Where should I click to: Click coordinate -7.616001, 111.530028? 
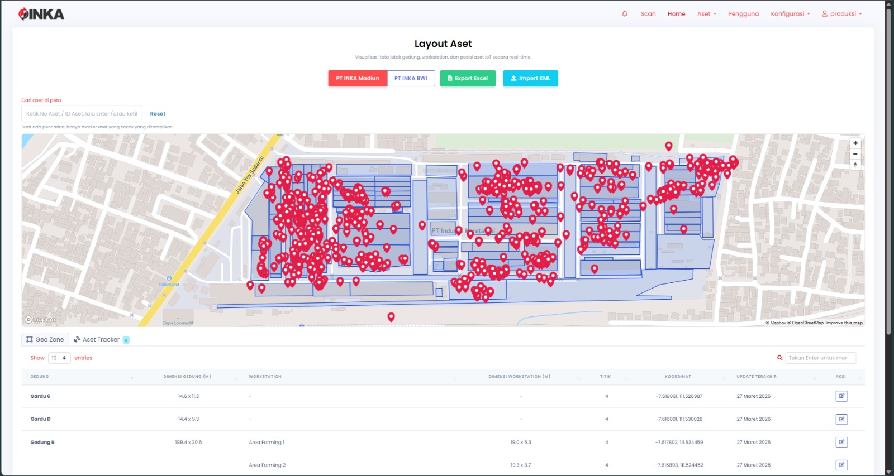[x=679, y=419]
